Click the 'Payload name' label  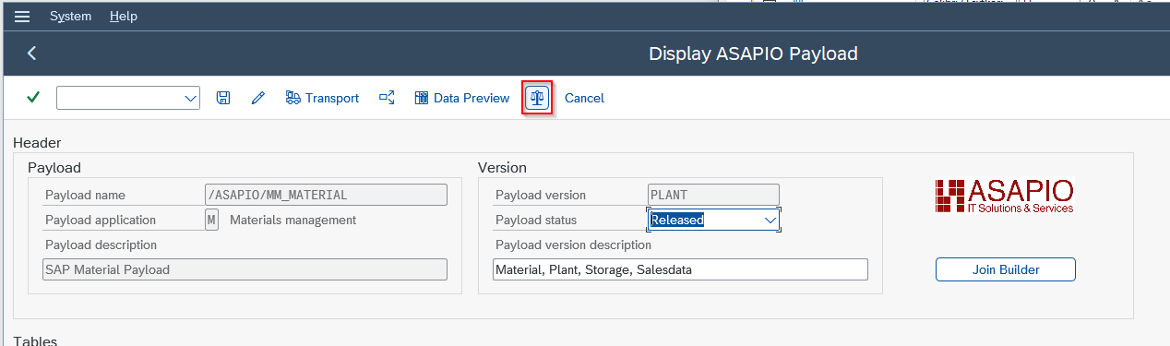click(85, 195)
